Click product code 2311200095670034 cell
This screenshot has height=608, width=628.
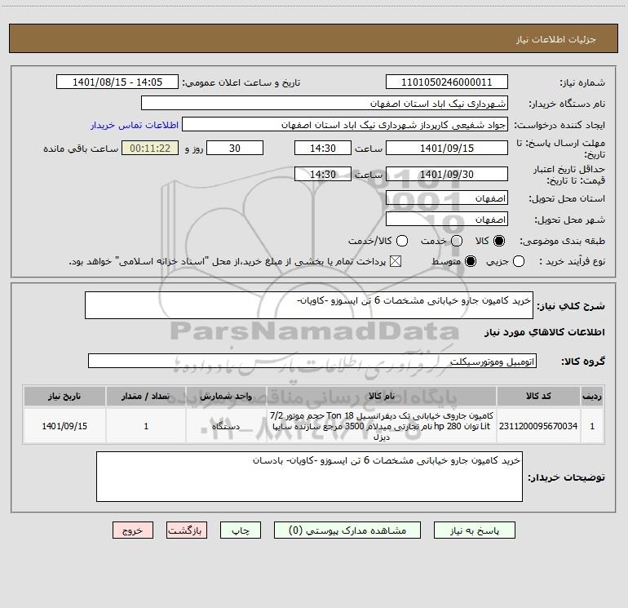coord(538,426)
